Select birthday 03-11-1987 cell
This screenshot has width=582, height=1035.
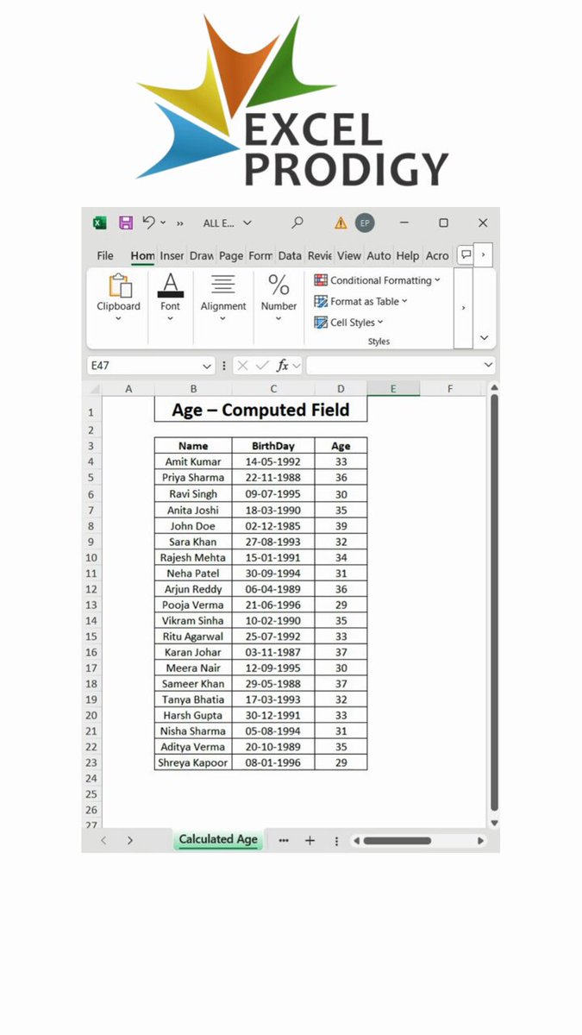click(x=273, y=652)
